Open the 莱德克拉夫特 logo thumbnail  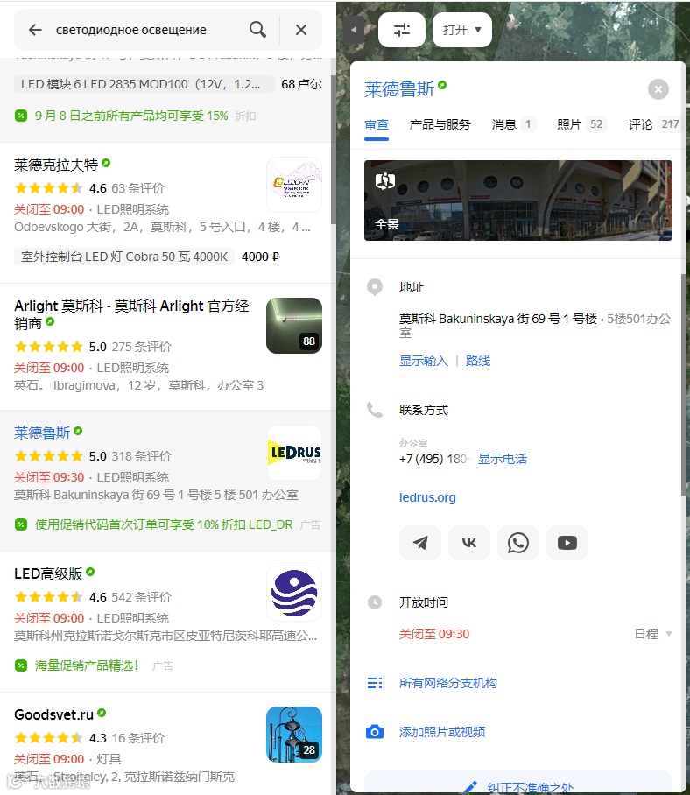(294, 185)
